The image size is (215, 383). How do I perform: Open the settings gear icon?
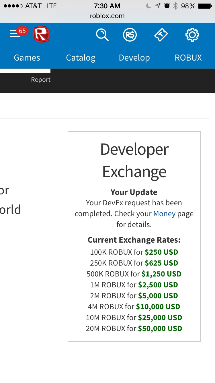tap(192, 35)
